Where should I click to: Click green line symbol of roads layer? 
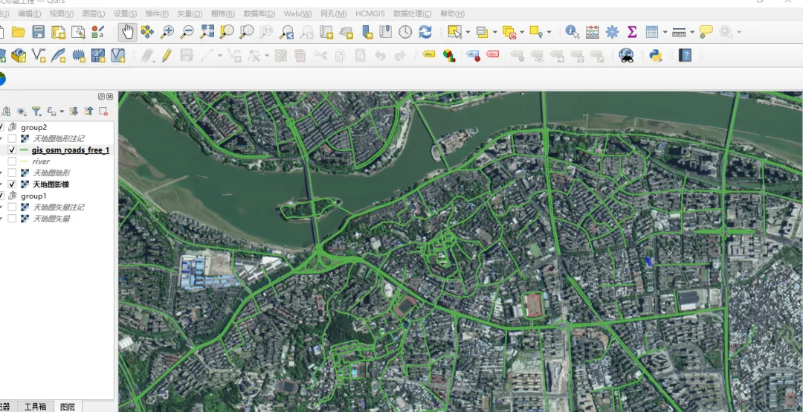tap(24, 150)
